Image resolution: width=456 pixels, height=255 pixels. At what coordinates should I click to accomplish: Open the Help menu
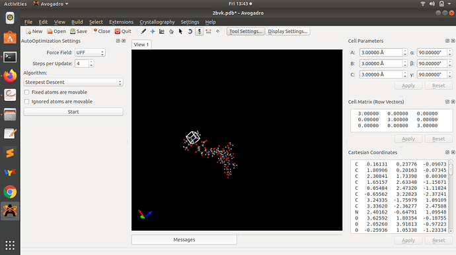point(210,22)
